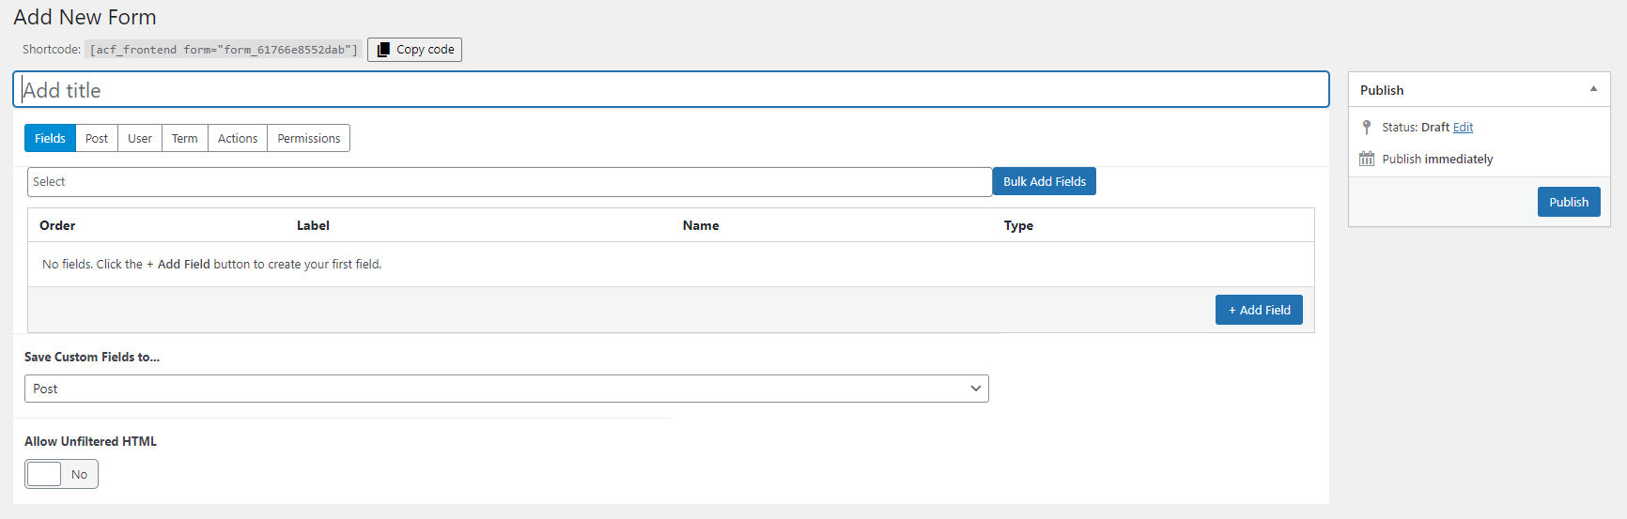Image resolution: width=1627 pixels, height=519 pixels.
Task: Focus the Add title input field
Action: coord(671,90)
